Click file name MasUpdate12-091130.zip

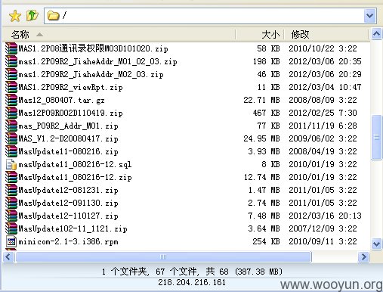68,203
